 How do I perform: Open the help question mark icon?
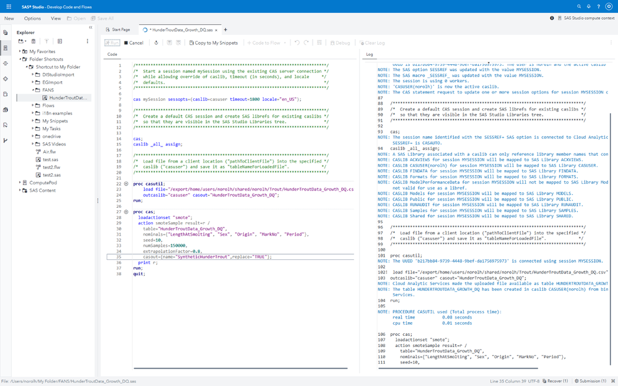(x=598, y=7)
